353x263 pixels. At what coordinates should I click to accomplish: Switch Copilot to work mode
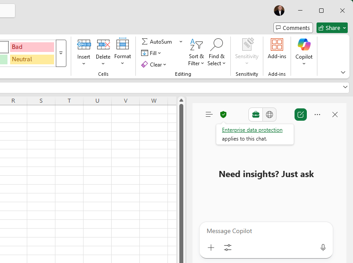pos(255,115)
